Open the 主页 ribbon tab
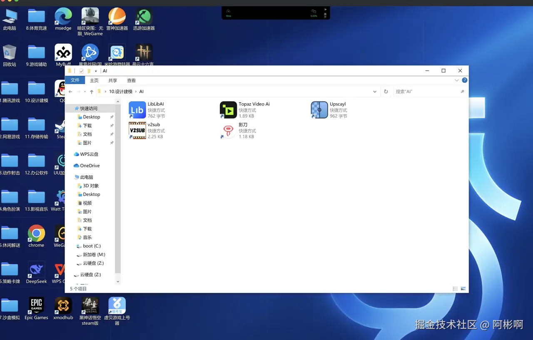The width and height of the screenshot is (533, 340). [95, 80]
